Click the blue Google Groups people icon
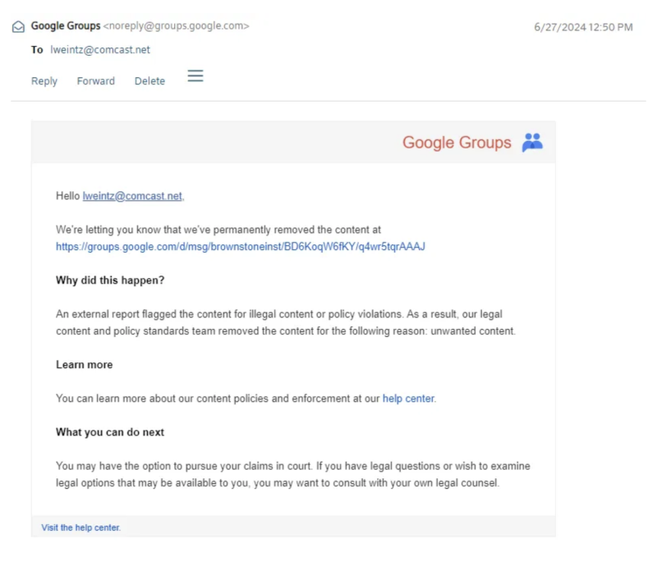The width and height of the screenshot is (657, 561). (532, 143)
